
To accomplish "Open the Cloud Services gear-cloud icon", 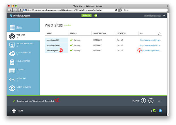I will pos(12,54).
